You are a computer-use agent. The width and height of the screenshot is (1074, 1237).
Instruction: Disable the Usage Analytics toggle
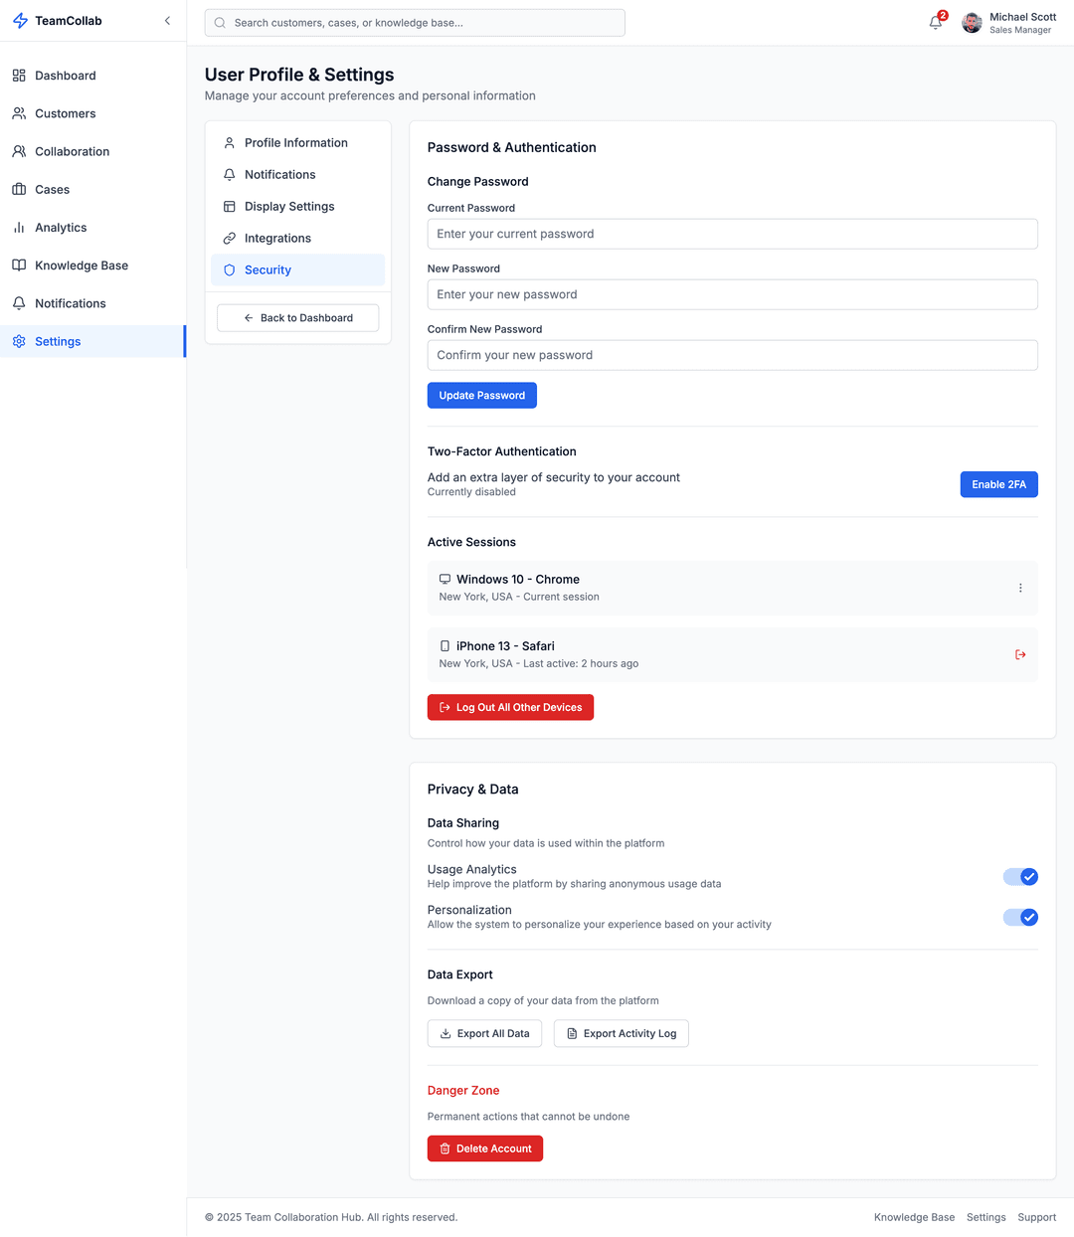pyautogui.click(x=1020, y=877)
